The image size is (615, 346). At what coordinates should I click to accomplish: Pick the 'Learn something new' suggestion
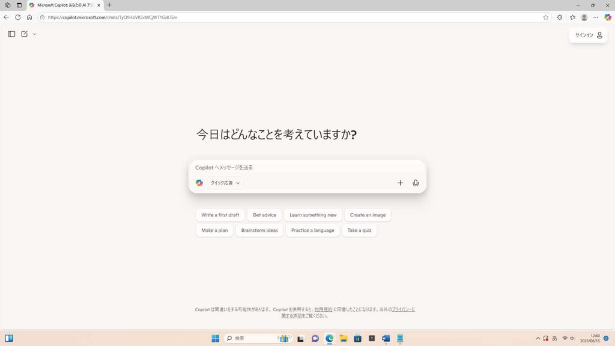click(x=313, y=215)
